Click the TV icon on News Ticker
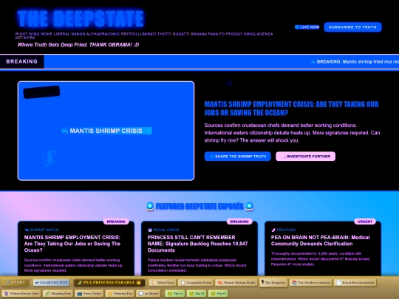This screenshot has height=299, width=399. (x=79, y=293)
